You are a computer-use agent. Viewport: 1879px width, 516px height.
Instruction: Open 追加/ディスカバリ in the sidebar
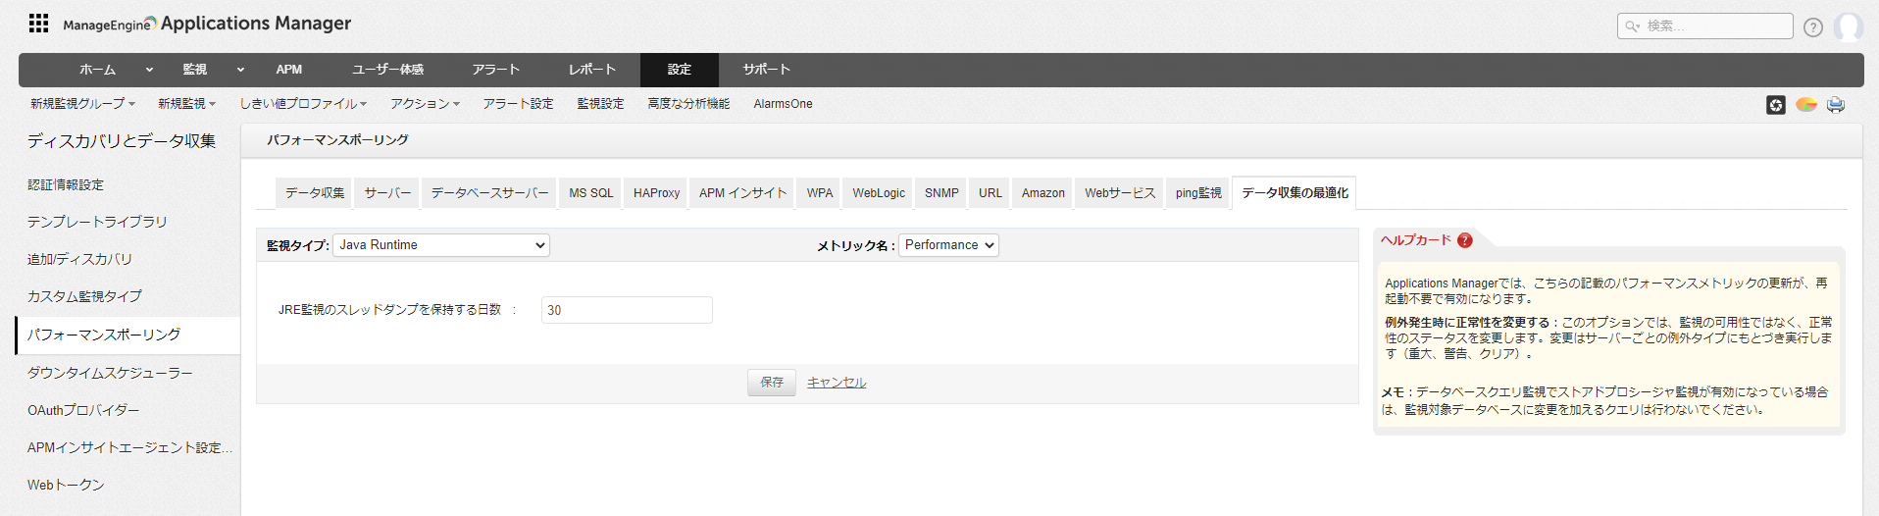click(x=79, y=259)
